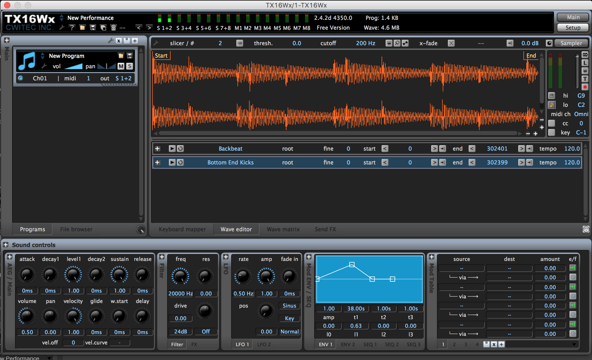
Task: Click the trash icon in top toolbar
Action: (x=113, y=28)
